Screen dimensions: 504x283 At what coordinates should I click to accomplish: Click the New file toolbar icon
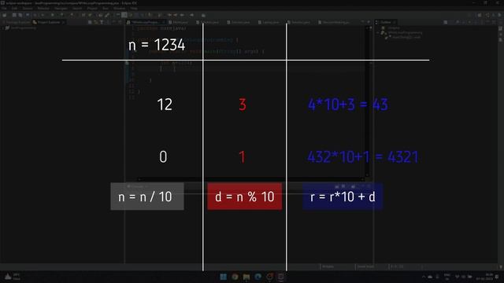click(5, 15)
